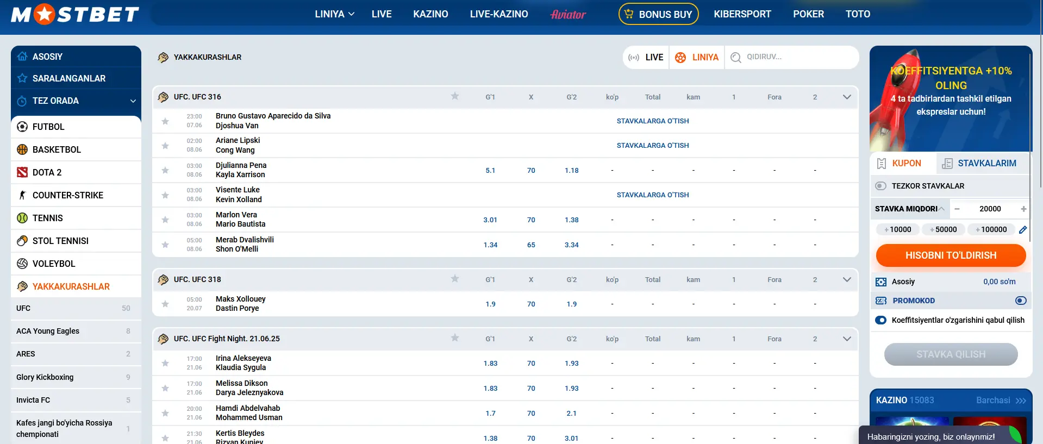Click the Asosiy wallet icon
The image size is (1043, 444).
click(881, 282)
